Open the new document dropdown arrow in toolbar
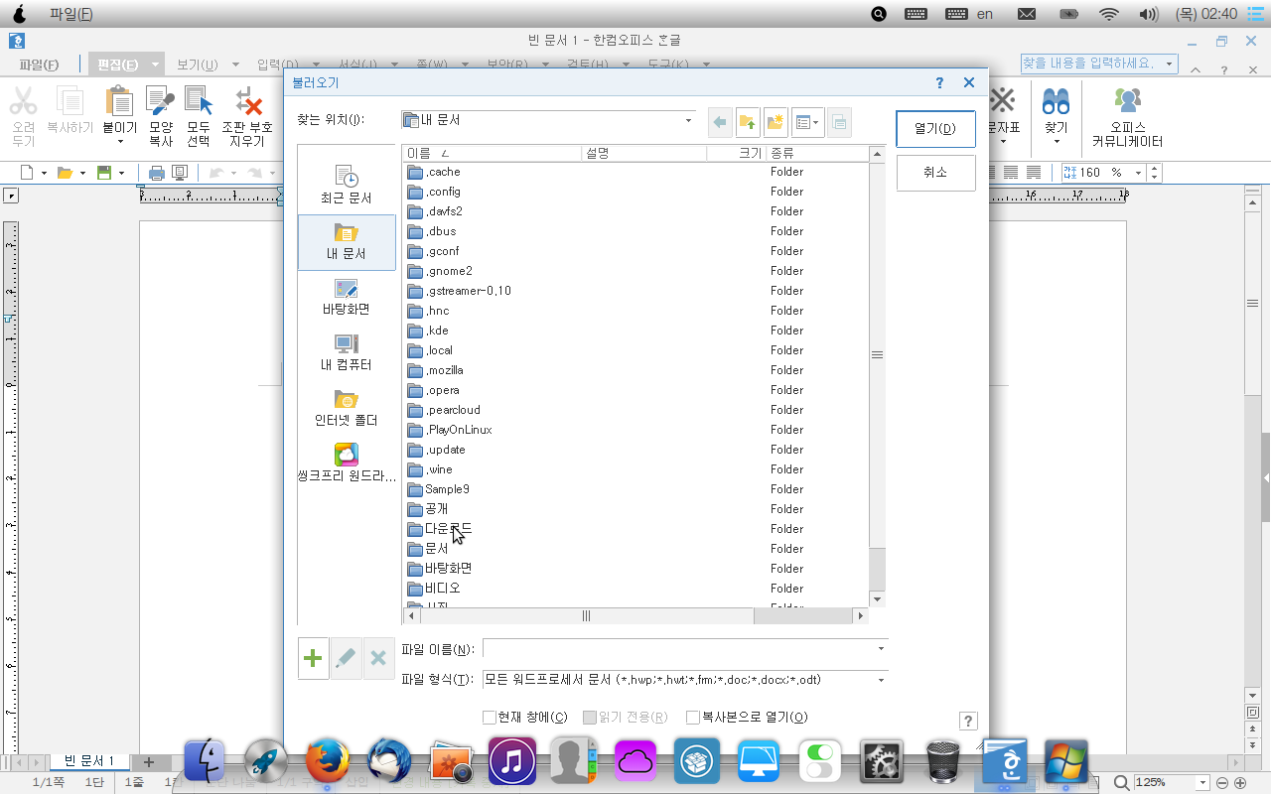This screenshot has width=1271, height=794. 43,173
